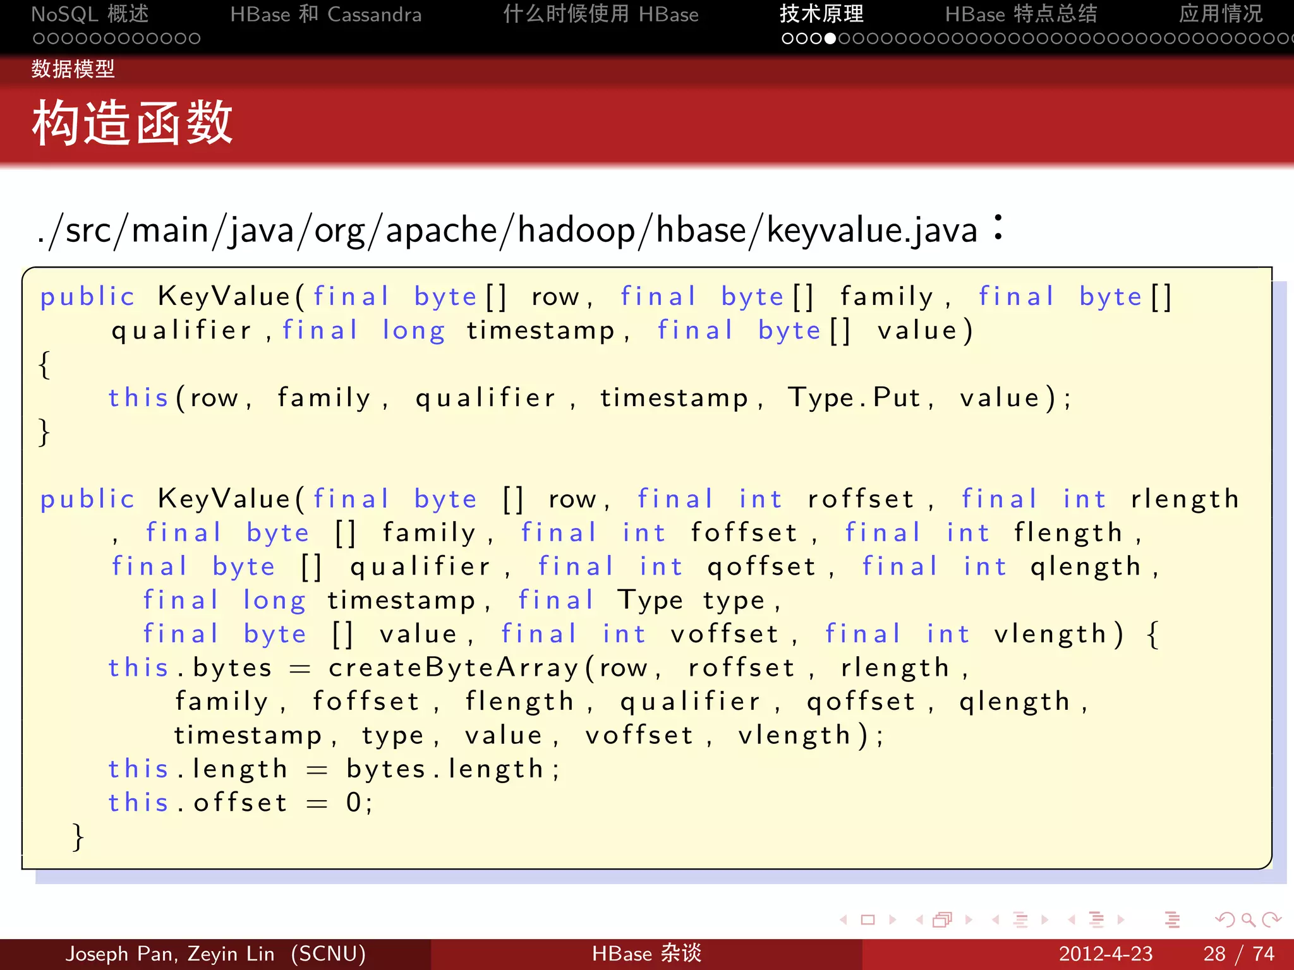Screen dimensions: 1294x970
Task: Click the right arrow after the subsection icon
Action: tap(1045, 920)
